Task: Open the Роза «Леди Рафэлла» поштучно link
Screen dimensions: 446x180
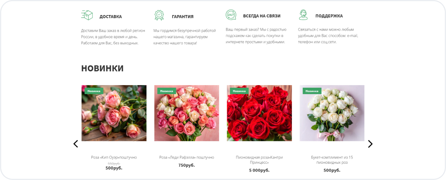Action: pyautogui.click(x=187, y=157)
